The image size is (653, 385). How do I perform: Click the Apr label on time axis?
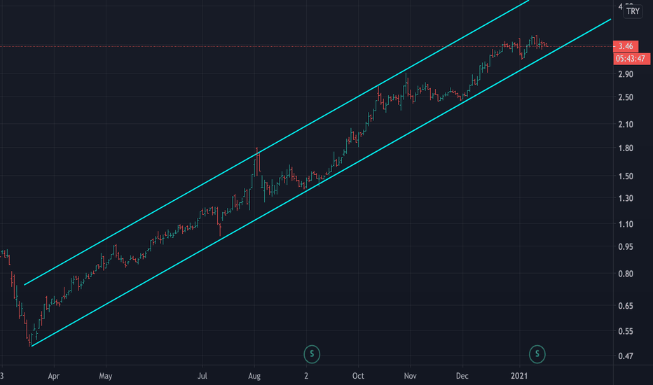[54, 377]
